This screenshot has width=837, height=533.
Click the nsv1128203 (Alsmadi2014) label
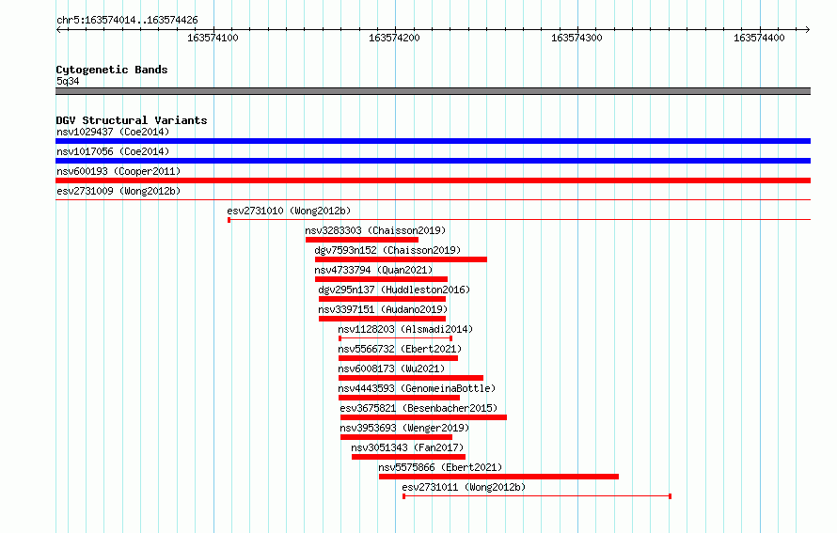coord(405,329)
